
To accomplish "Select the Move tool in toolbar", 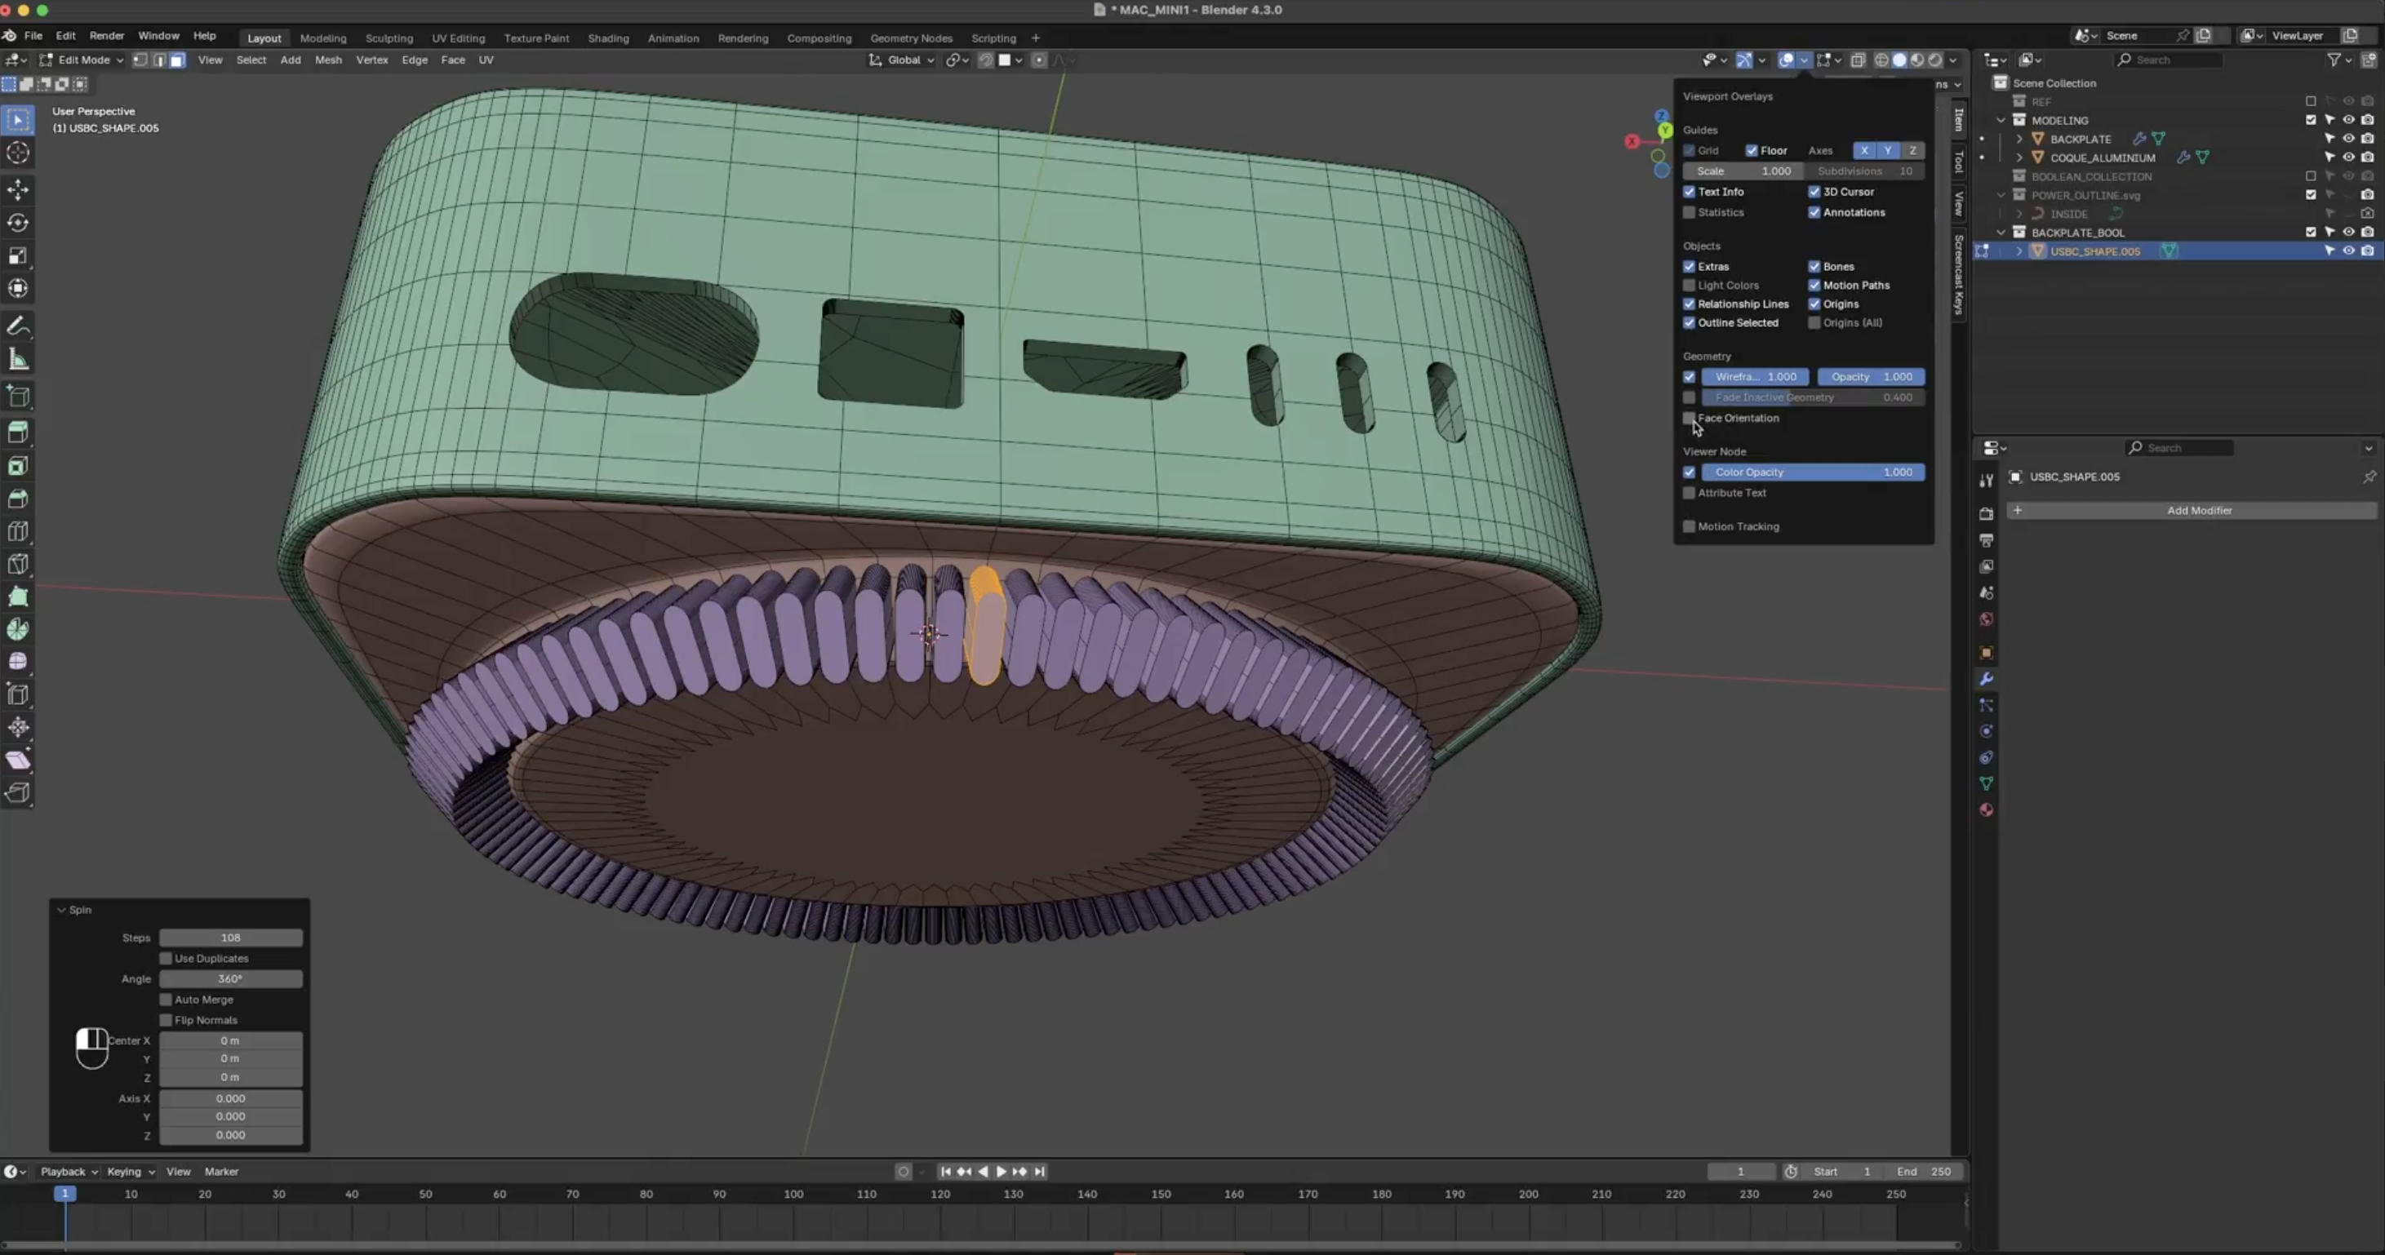I will tap(19, 190).
